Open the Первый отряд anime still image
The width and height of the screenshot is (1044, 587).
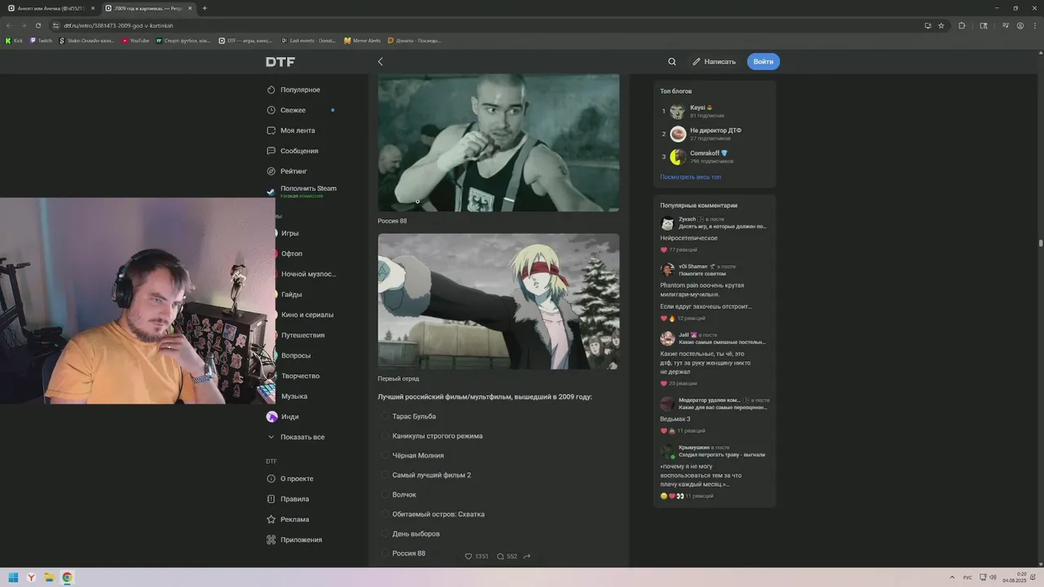click(x=498, y=302)
